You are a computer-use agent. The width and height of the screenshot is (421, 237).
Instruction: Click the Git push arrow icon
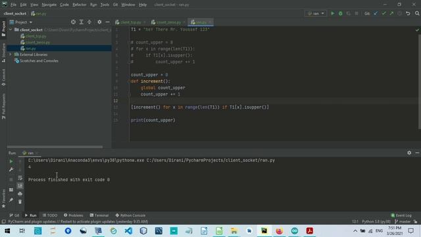click(391, 13)
